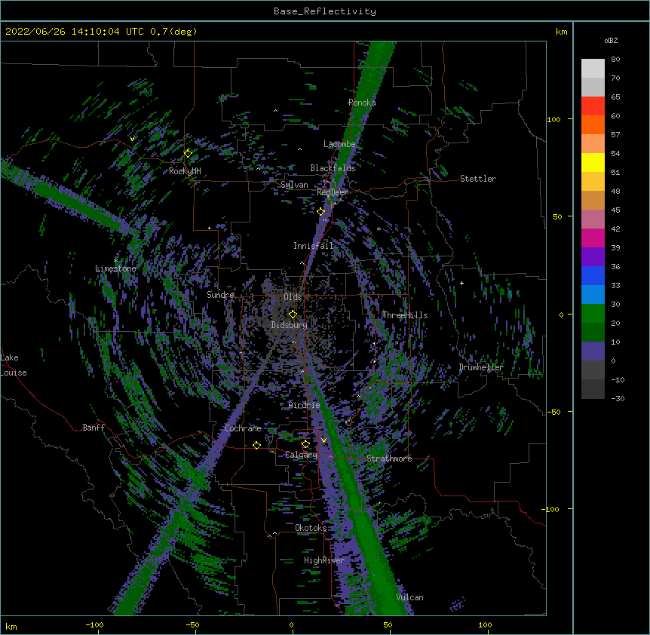Pick the light gray 65–70 dBZ legend swatch
The height and width of the screenshot is (635, 650).
(x=593, y=87)
